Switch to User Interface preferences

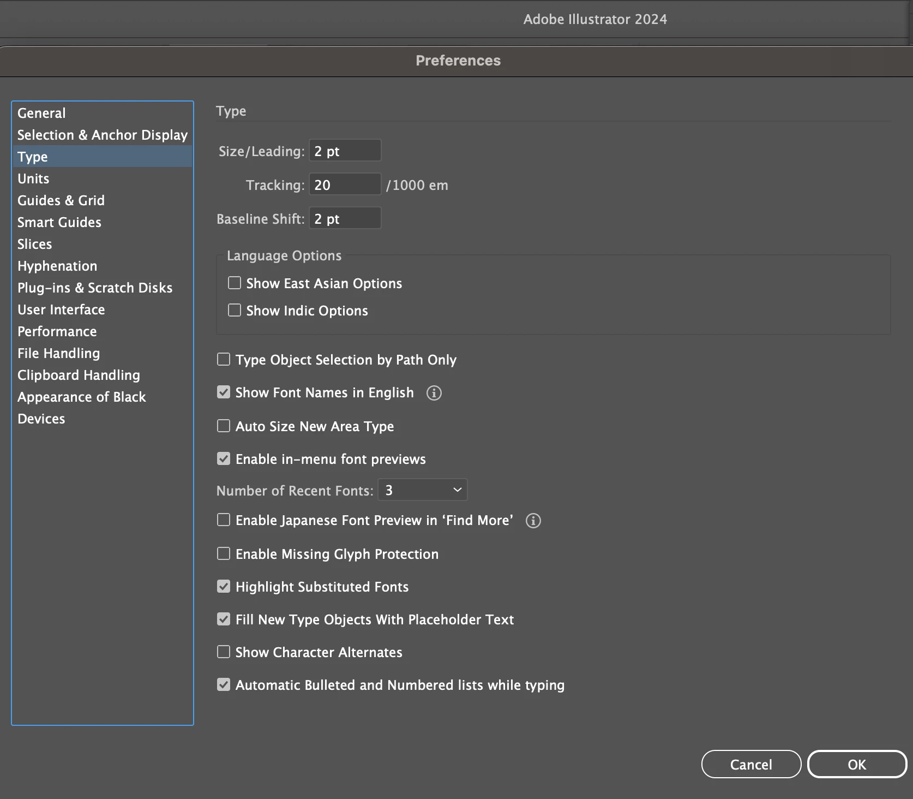click(103, 309)
